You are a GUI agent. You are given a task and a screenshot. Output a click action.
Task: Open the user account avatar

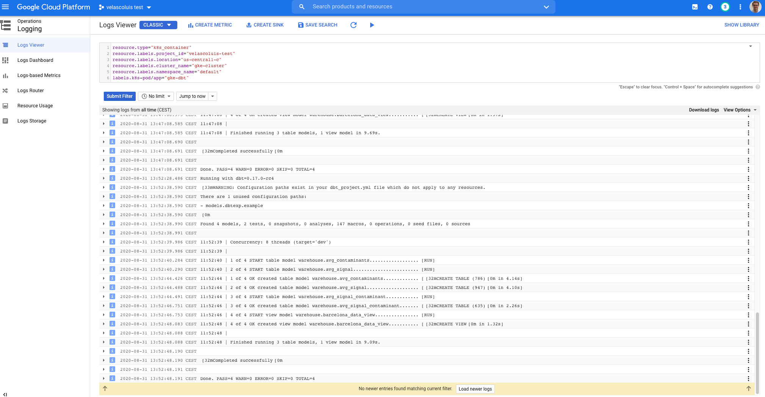(755, 7)
